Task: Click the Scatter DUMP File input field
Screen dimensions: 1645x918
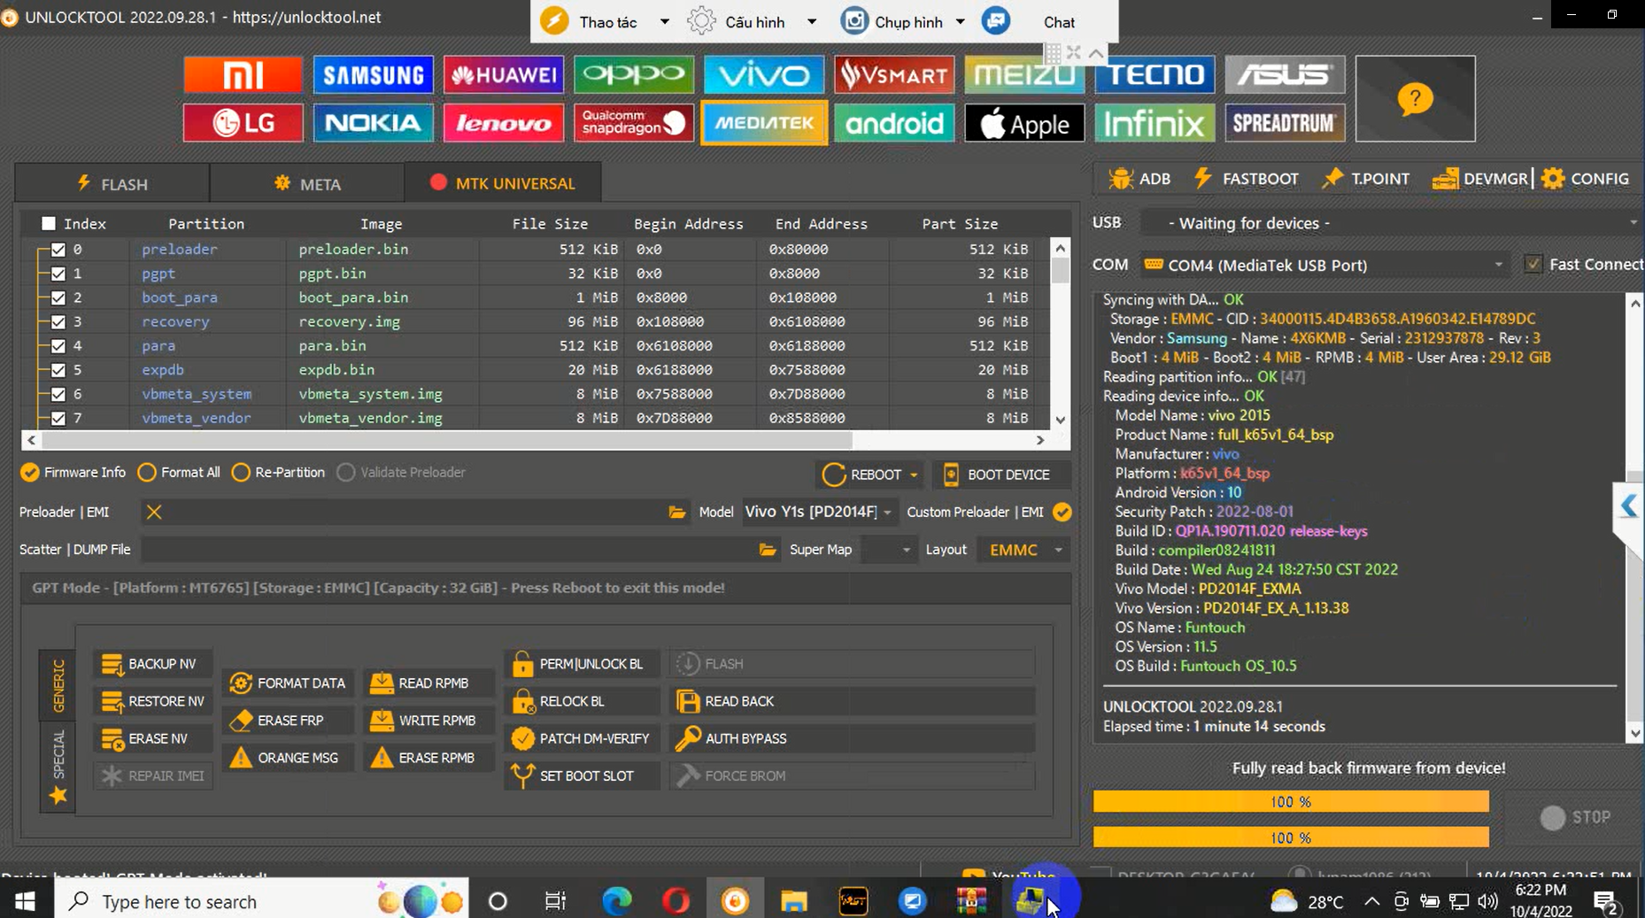Action: click(448, 550)
